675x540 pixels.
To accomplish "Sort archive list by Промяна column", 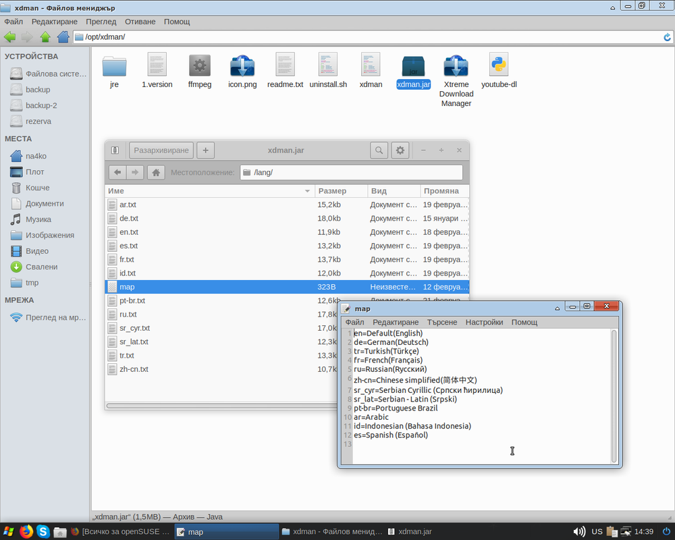I will click(x=445, y=191).
